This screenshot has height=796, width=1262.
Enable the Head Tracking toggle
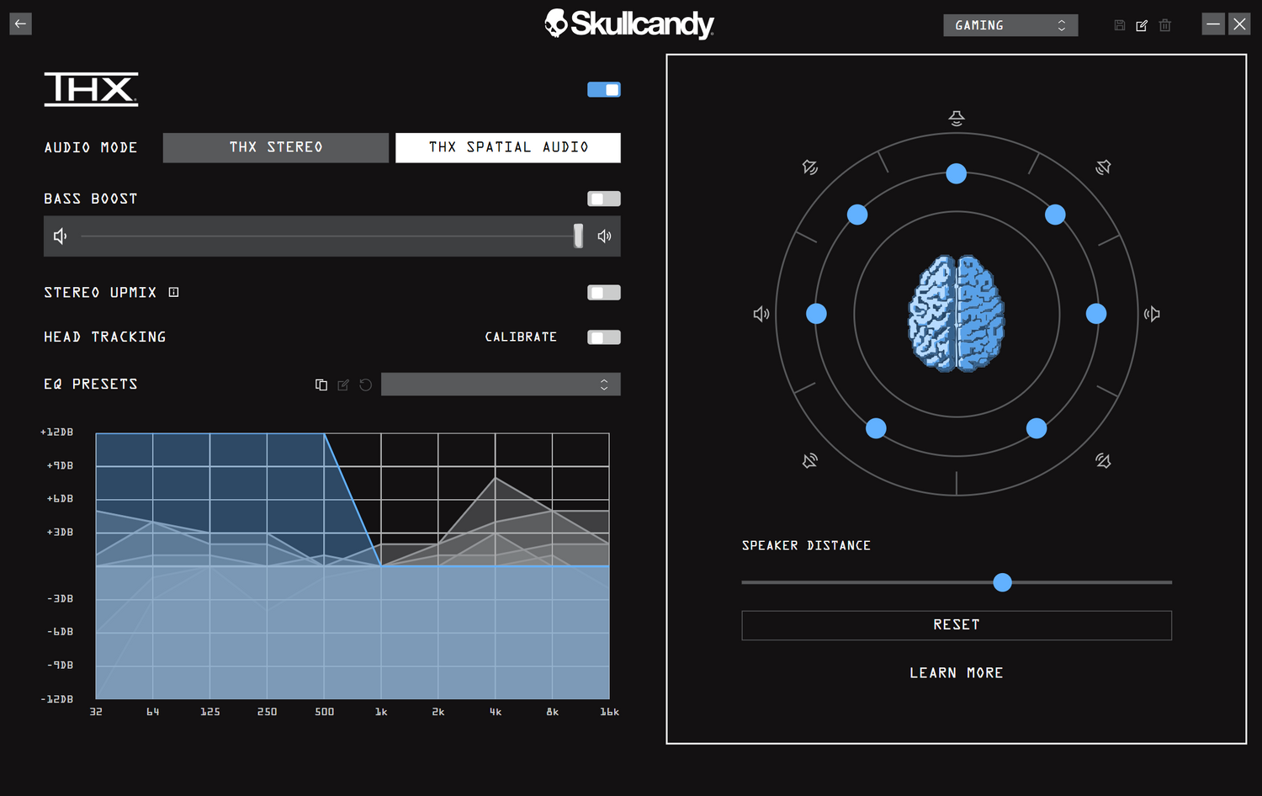(x=603, y=337)
